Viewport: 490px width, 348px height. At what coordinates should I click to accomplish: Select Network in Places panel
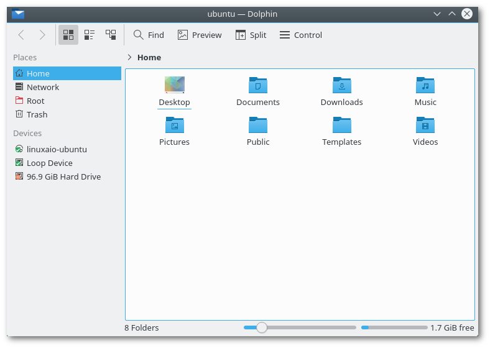pyautogui.click(x=42, y=87)
